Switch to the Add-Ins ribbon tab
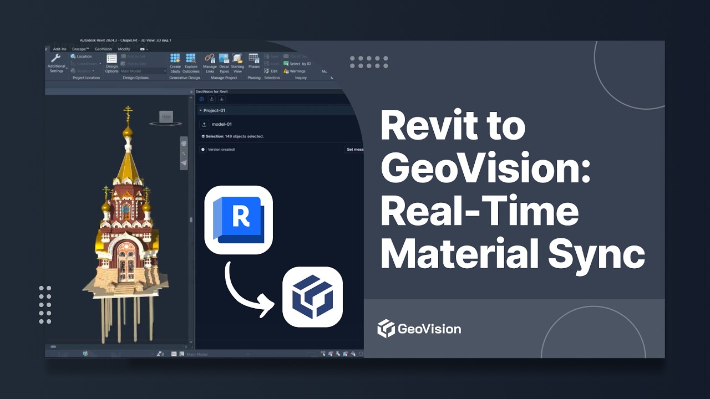The image size is (710, 399). 59,49
